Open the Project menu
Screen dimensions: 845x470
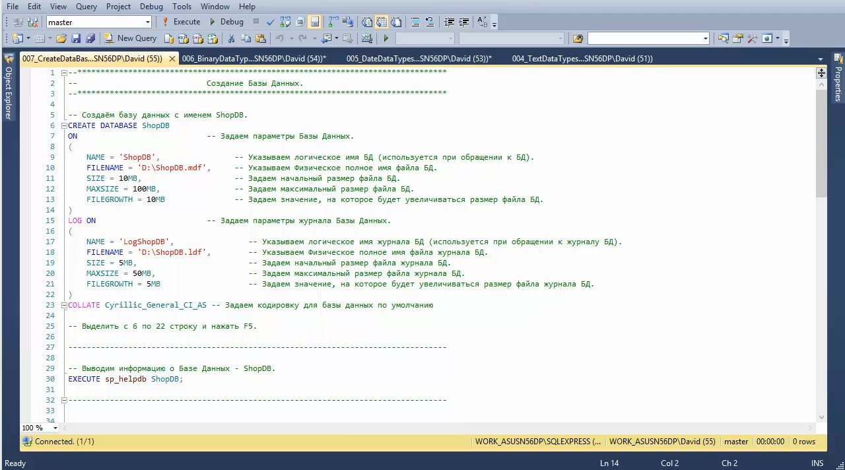click(x=119, y=7)
